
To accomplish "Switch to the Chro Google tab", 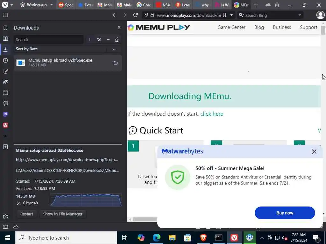I will (x=144, y=5).
